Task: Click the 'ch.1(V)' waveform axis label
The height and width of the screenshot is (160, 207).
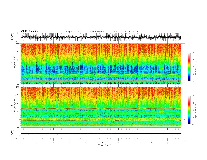Action: [x=13, y=37]
